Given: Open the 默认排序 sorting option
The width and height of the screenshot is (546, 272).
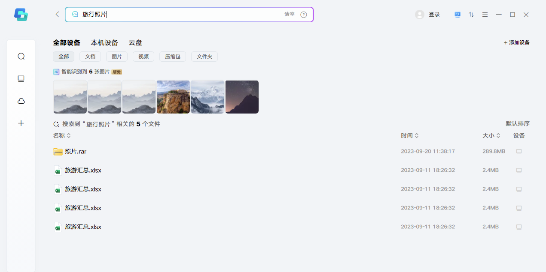Looking at the screenshot, I should click(x=518, y=123).
